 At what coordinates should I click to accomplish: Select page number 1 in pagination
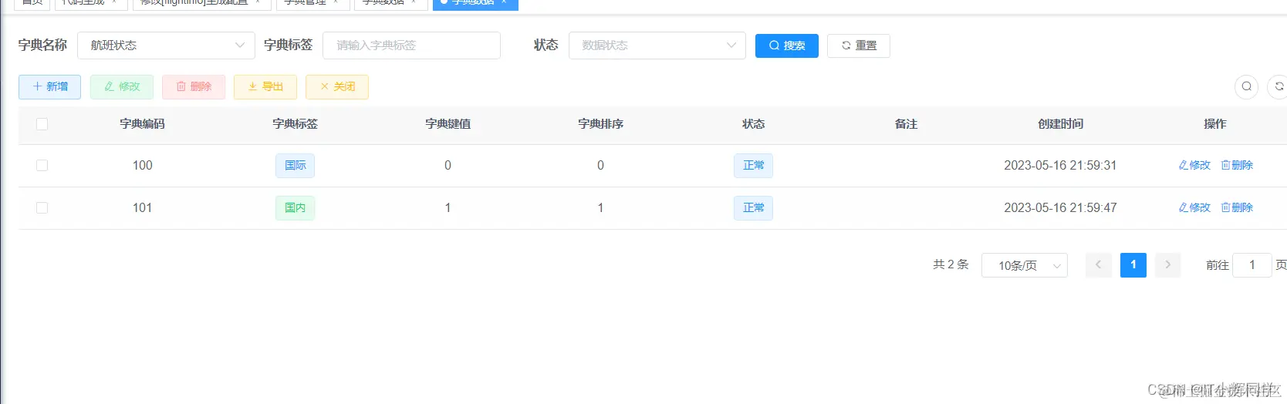tap(1133, 265)
